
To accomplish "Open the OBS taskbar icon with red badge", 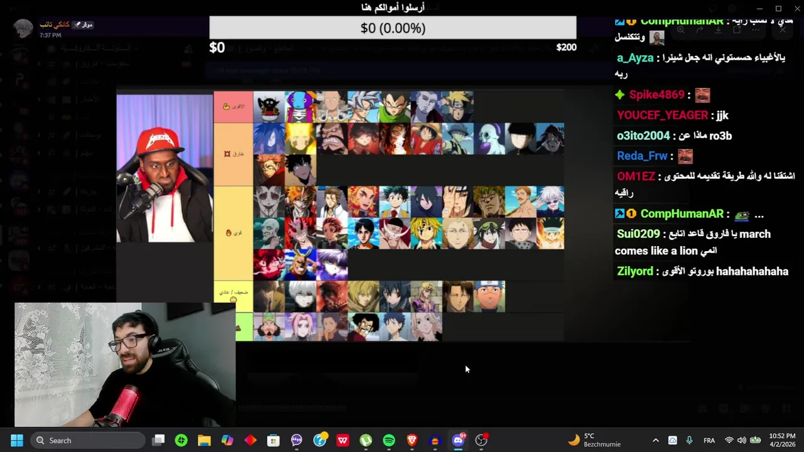I will pos(482,440).
